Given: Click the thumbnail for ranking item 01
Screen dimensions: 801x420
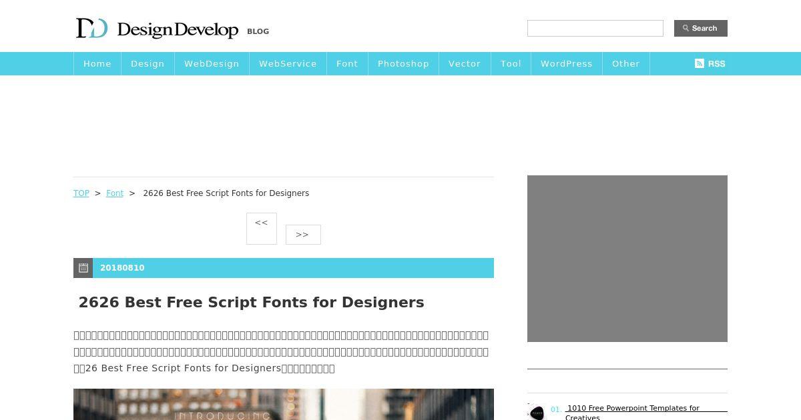Looking at the screenshot, I should click(537, 412).
